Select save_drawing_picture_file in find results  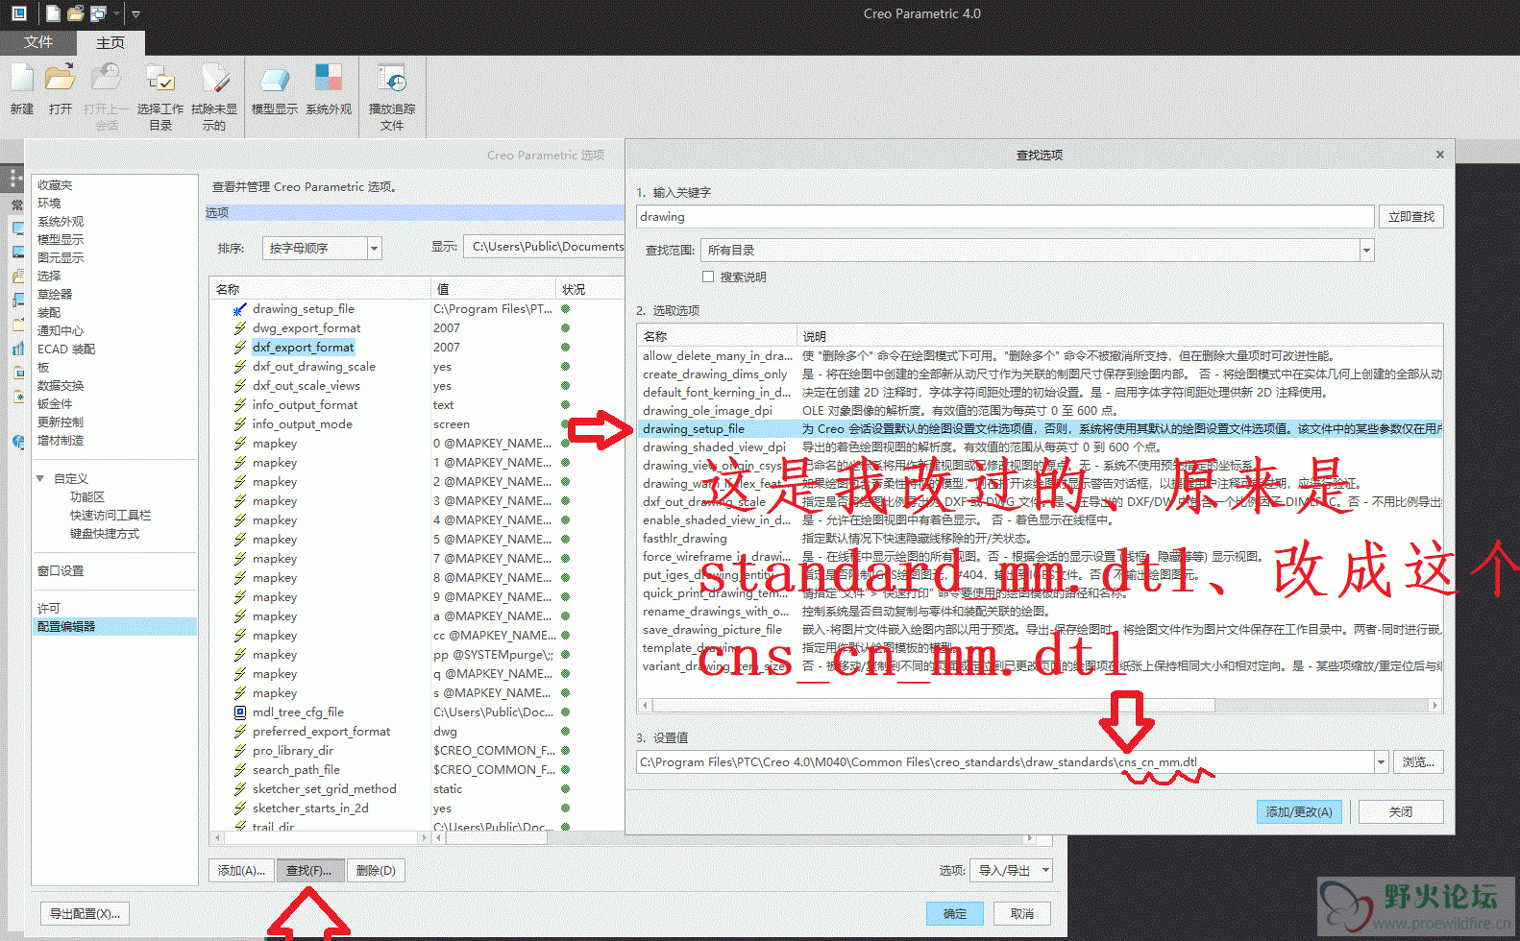712,630
